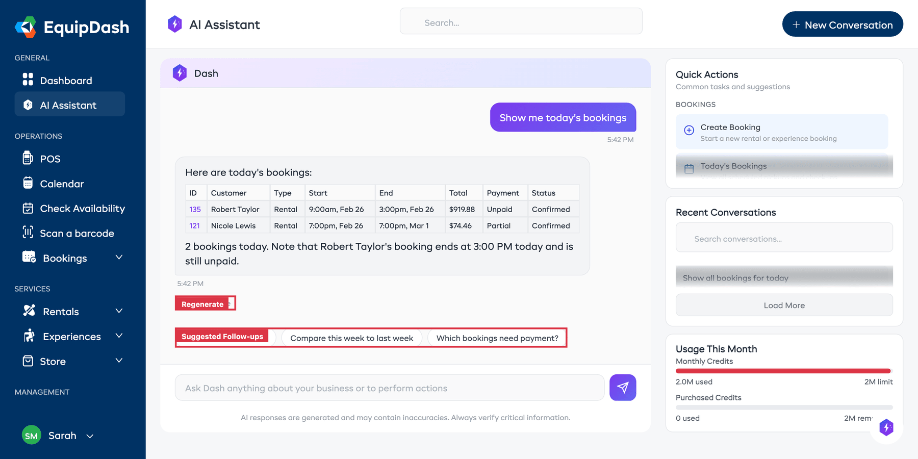Viewport: 918px width, 459px height.
Task: Click the EquipDash logo
Action: pos(25,27)
